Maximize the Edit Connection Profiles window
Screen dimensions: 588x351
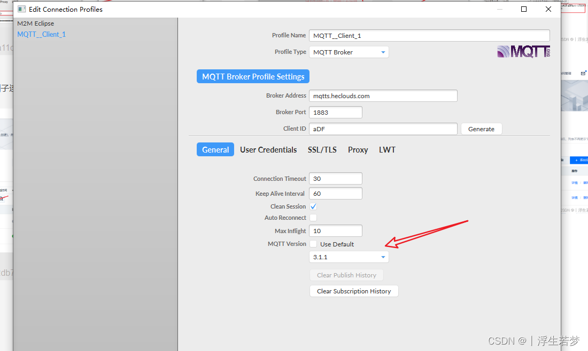tap(524, 9)
